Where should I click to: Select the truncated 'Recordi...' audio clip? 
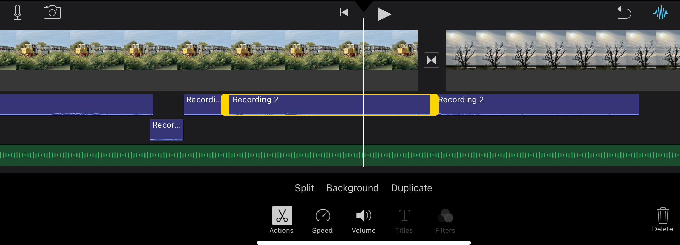pos(203,105)
